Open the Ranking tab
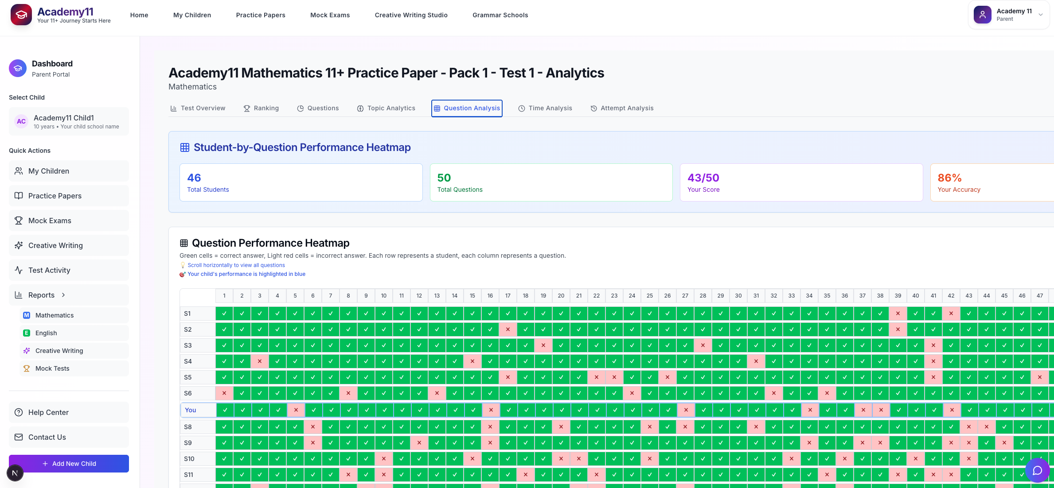This screenshot has height=488, width=1054. 261,108
